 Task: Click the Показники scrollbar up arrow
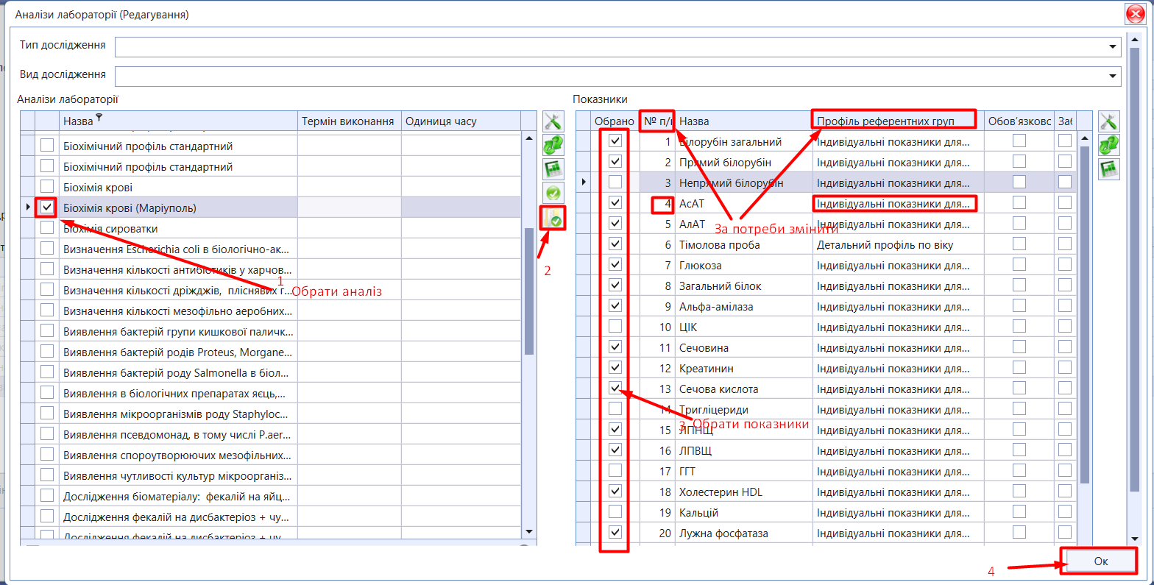1085,138
